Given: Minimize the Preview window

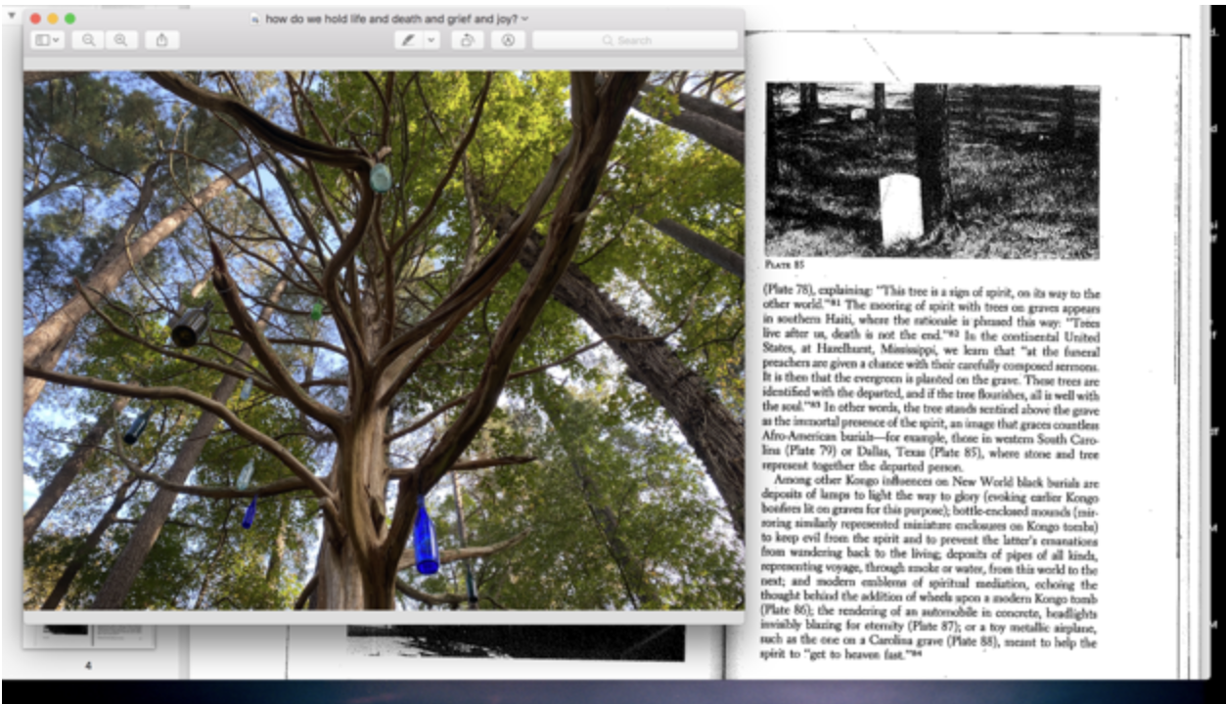Looking at the screenshot, I should pyautogui.click(x=53, y=19).
